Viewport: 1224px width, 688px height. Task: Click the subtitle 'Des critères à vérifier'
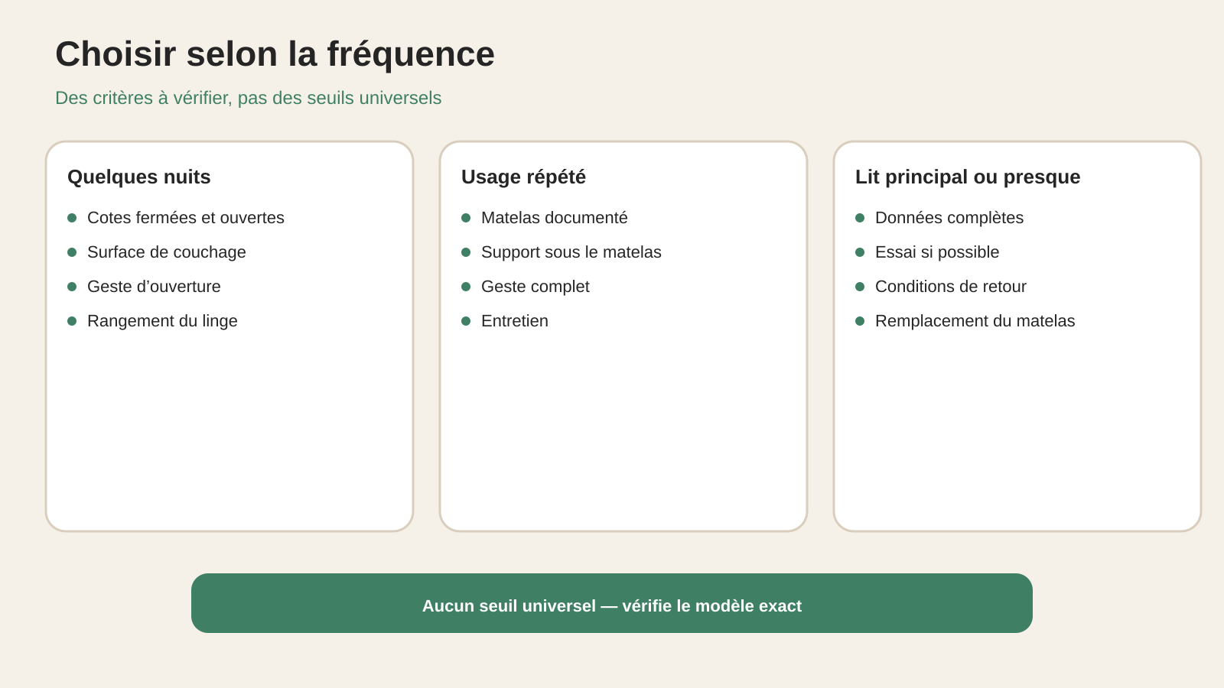pyautogui.click(x=248, y=98)
